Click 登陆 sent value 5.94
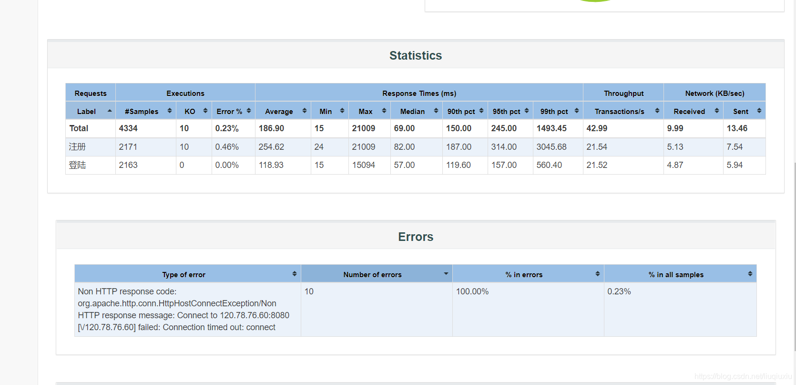 point(735,165)
